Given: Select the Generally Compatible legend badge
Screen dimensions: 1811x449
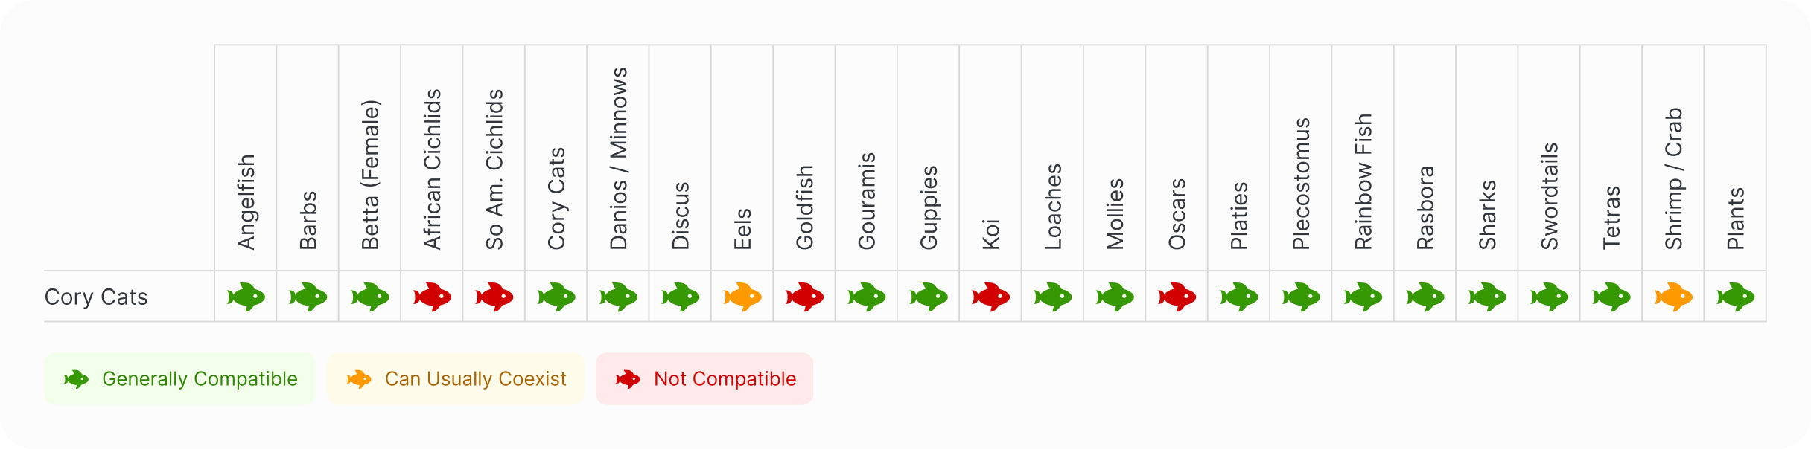Looking at the screenshot, I should tap(179, 379).
